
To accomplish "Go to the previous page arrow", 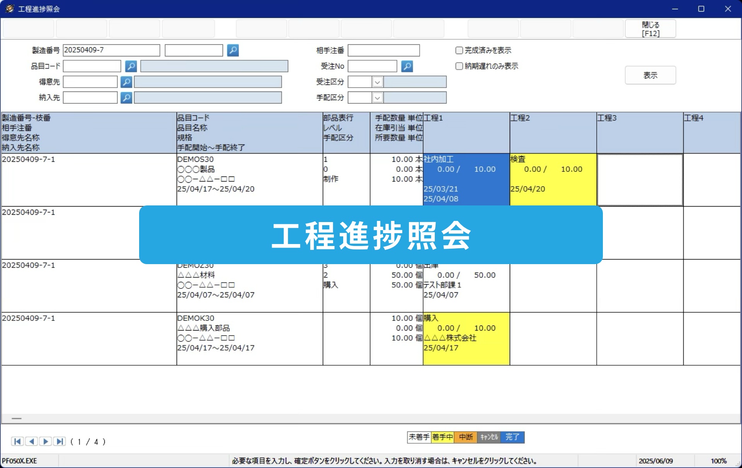I will [x=32, y=441].
